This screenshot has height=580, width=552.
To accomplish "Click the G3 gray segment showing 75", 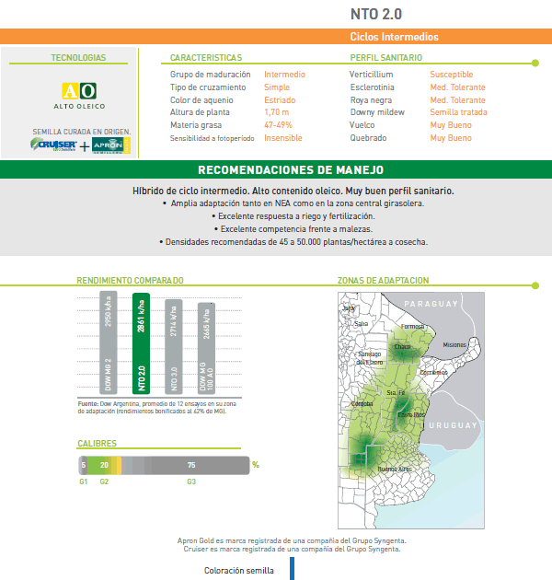I will [190, 465].
